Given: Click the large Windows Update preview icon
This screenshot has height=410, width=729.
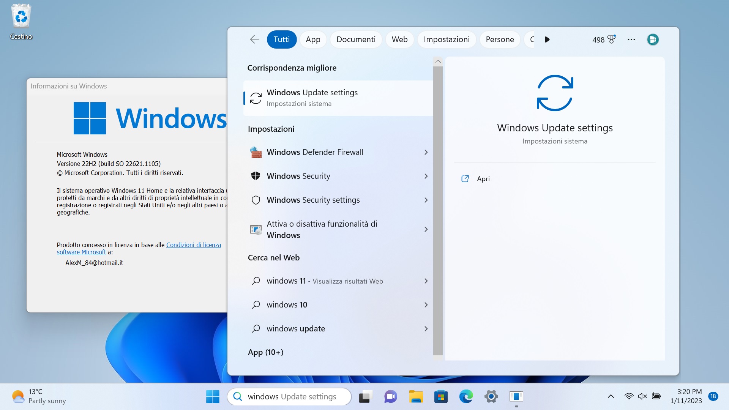Looking at the screenshot, I should tap(555, 93).
